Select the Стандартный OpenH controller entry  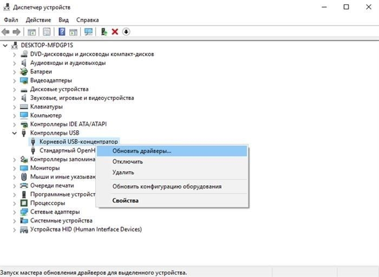click(67, 151)
